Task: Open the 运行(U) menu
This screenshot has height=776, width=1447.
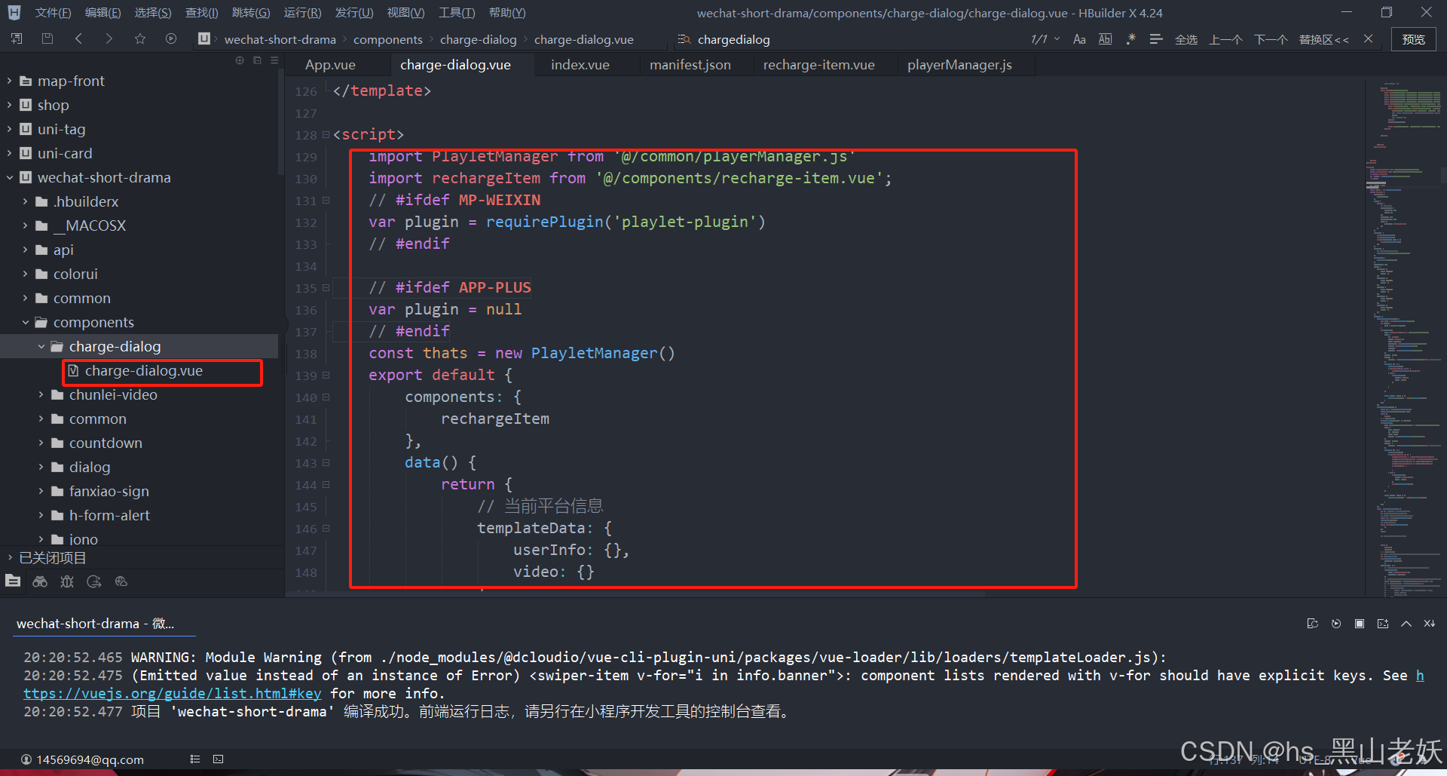Action: pos(302,12)
